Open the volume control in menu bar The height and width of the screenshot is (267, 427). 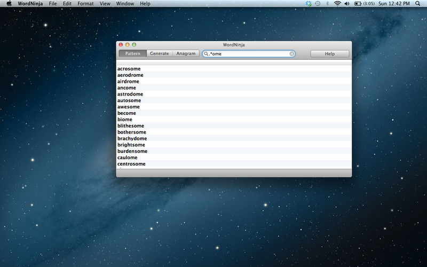point(346,4)
